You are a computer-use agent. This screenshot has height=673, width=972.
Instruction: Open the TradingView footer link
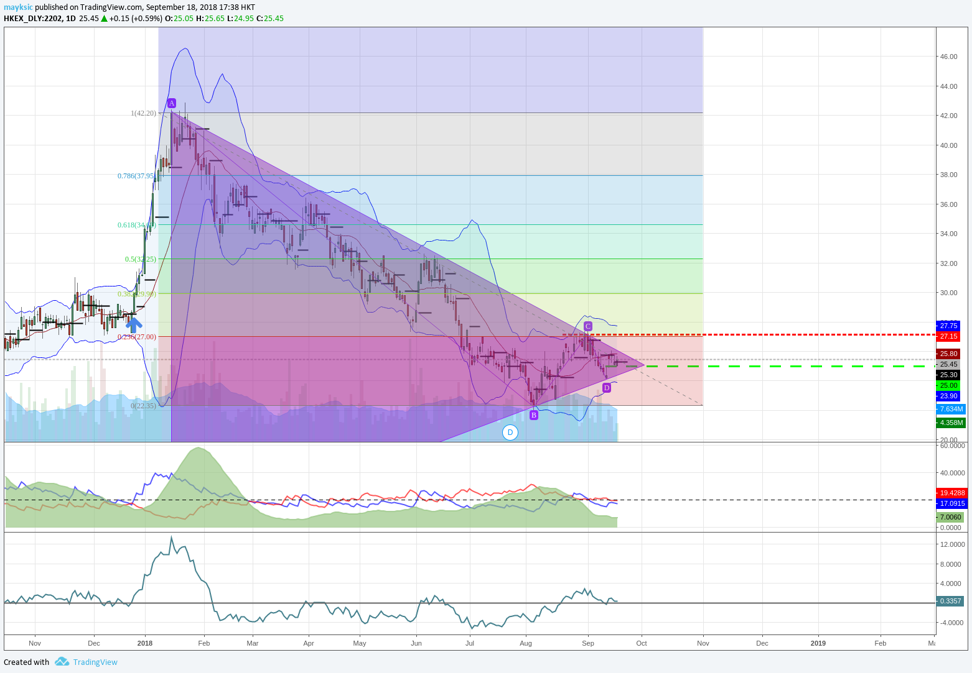95,662
